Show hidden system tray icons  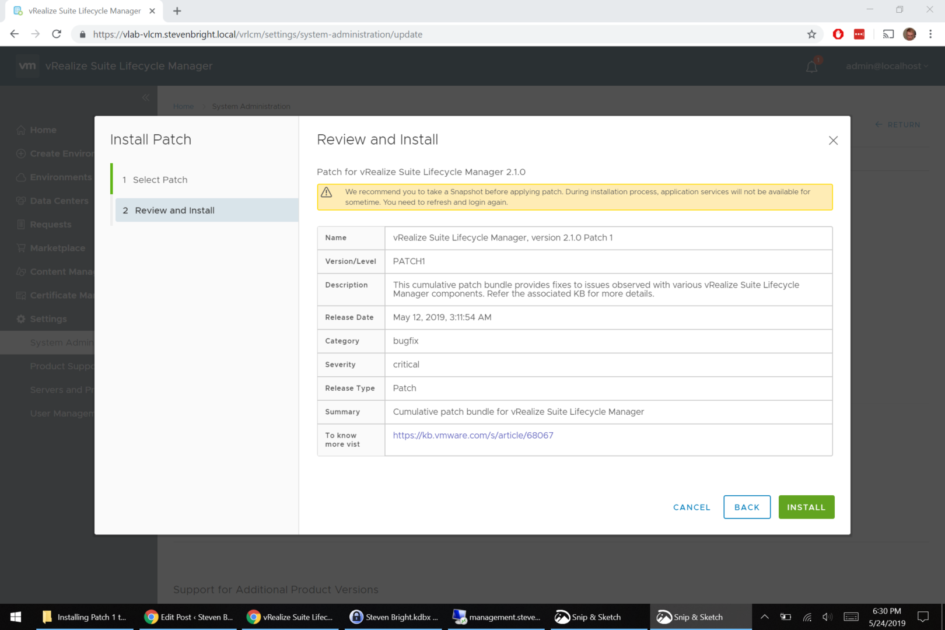764,617
